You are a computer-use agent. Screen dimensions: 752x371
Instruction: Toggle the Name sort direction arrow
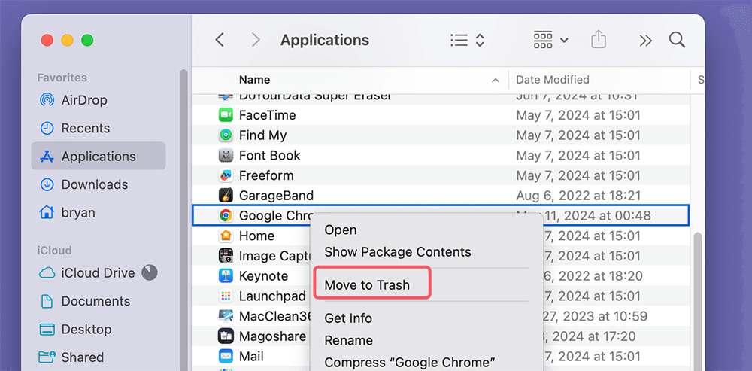pyautogui.click(x=496, y=81)
